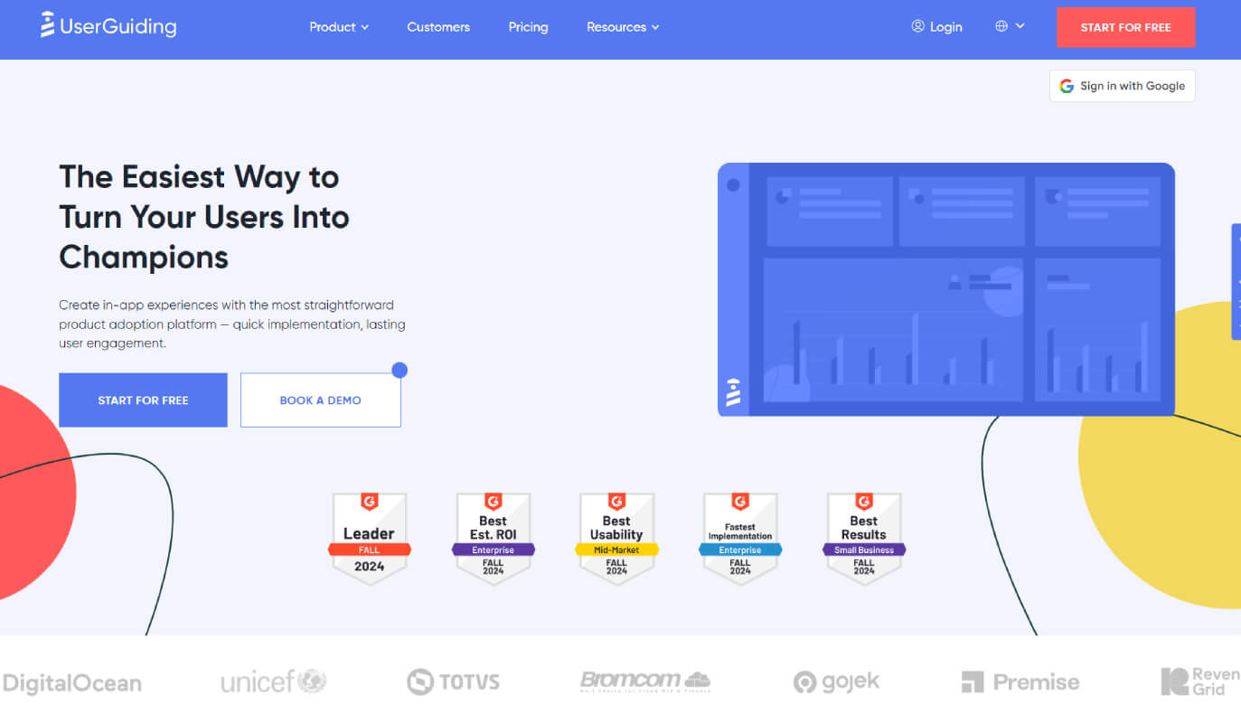Open the Pricing page
The image size is (1241, 723).
(528, 27)
